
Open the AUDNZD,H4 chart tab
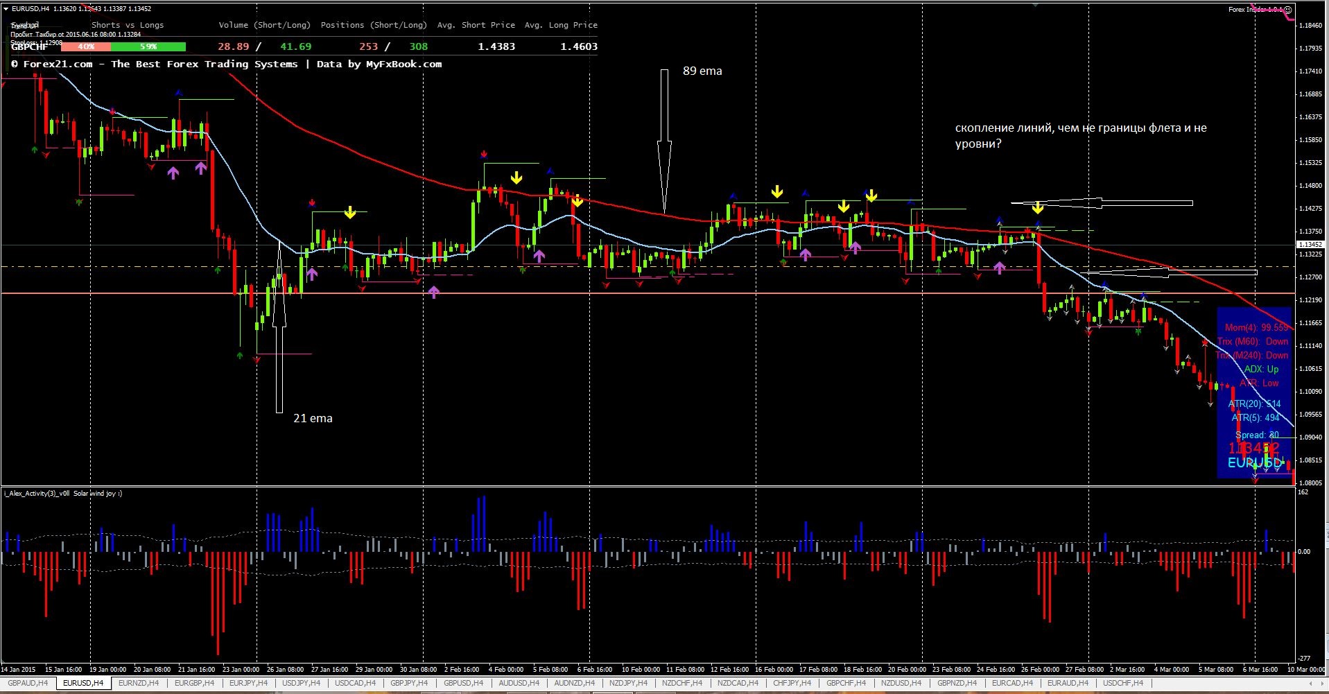pyautogui.click(x=574, y=684)
